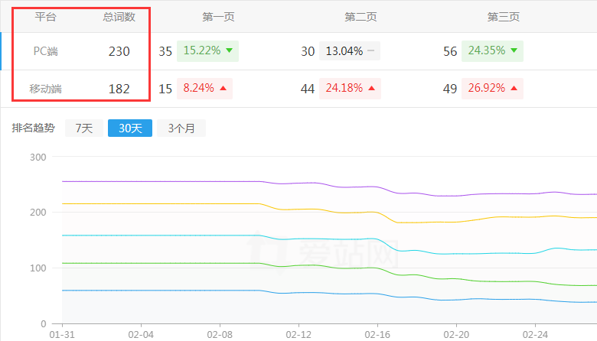Click PC端 total word count 230

point(119,51)
